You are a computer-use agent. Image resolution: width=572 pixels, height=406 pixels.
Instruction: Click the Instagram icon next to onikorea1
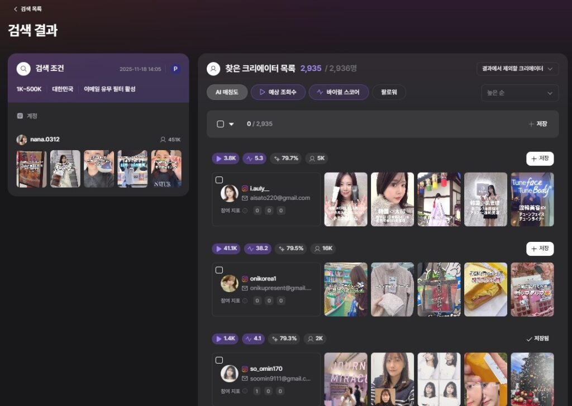[245, 279]
